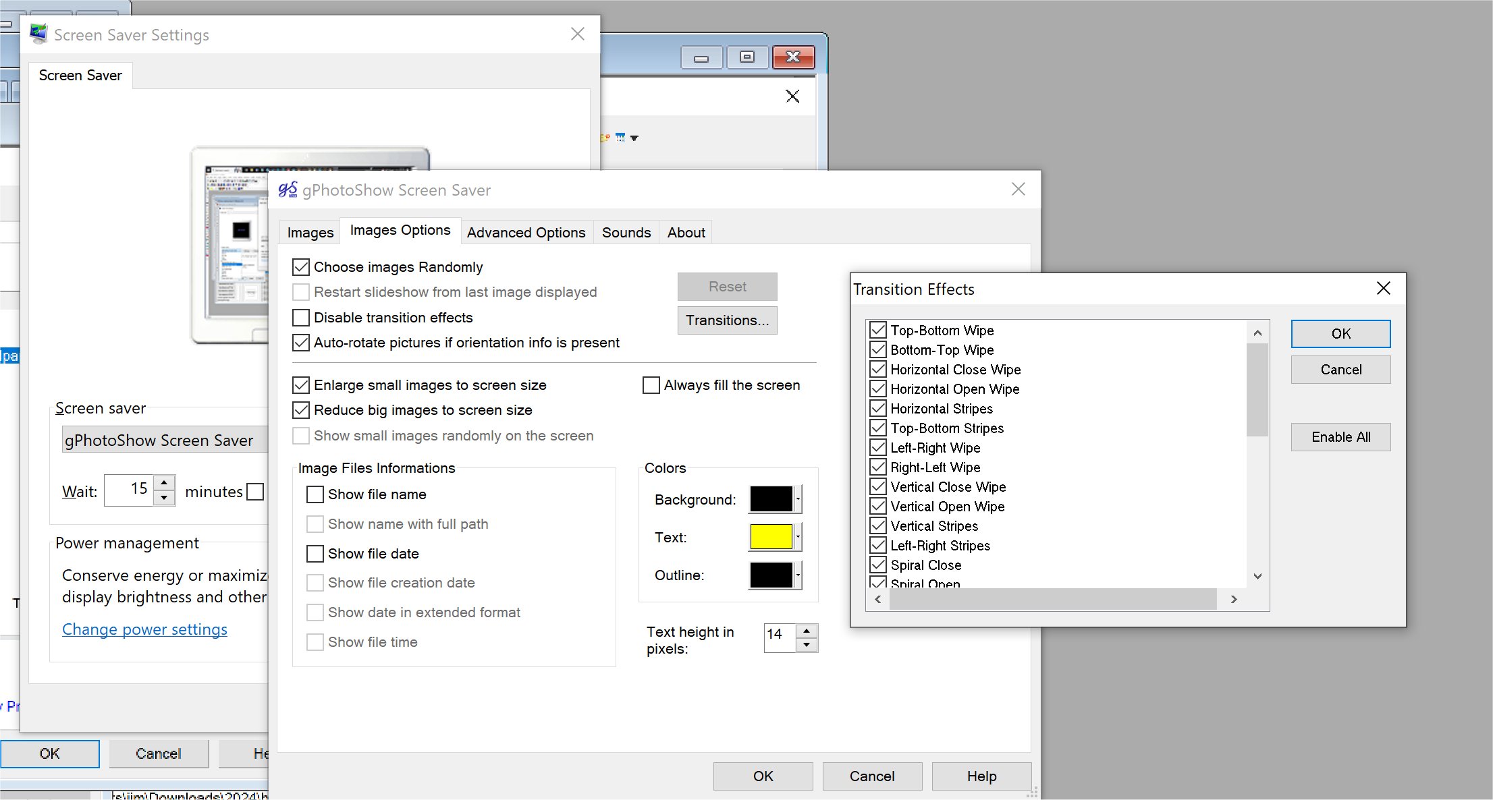This screenshot has width=1493, height=800.
Task: Increase text height with the up spinner arrow
Action: 807,630
